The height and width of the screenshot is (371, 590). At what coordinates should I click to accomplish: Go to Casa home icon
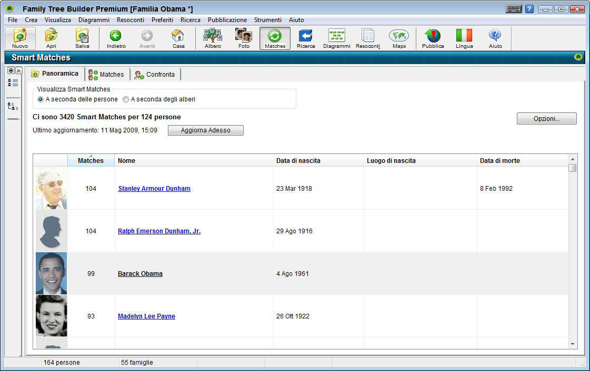pyautogui.click(x=178, y=38)
